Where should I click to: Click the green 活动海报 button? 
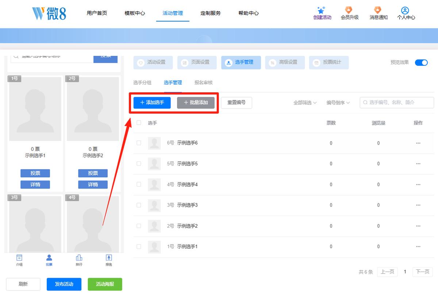105,284
